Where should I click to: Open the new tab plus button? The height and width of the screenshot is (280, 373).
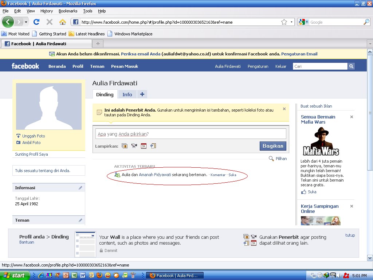pyautogui.click(x=98, y=44)
